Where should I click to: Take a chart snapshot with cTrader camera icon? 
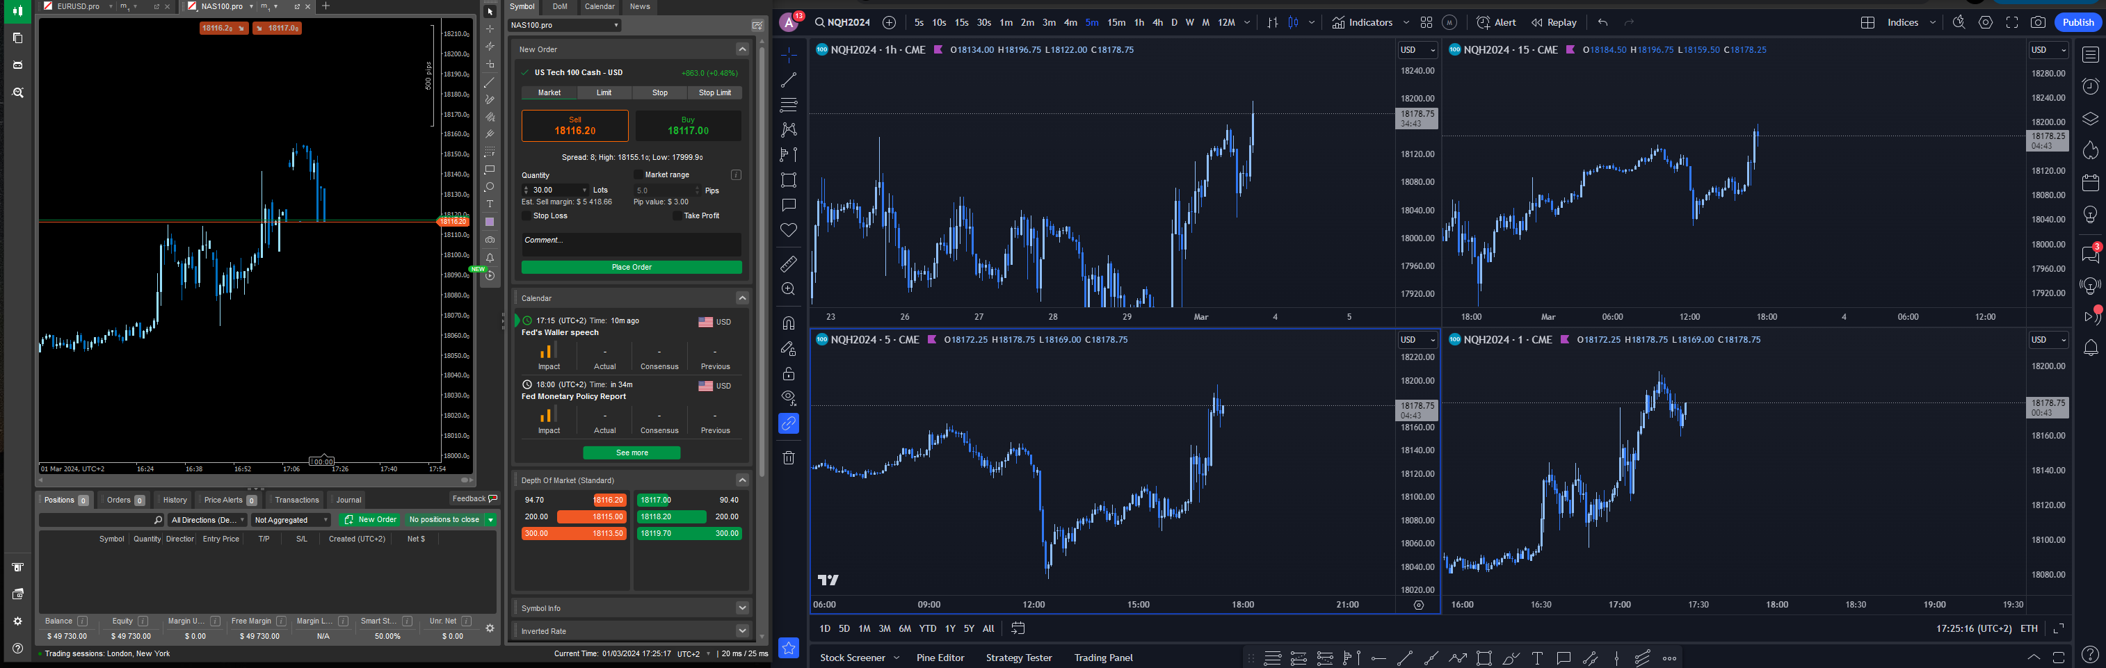point(490,240)
